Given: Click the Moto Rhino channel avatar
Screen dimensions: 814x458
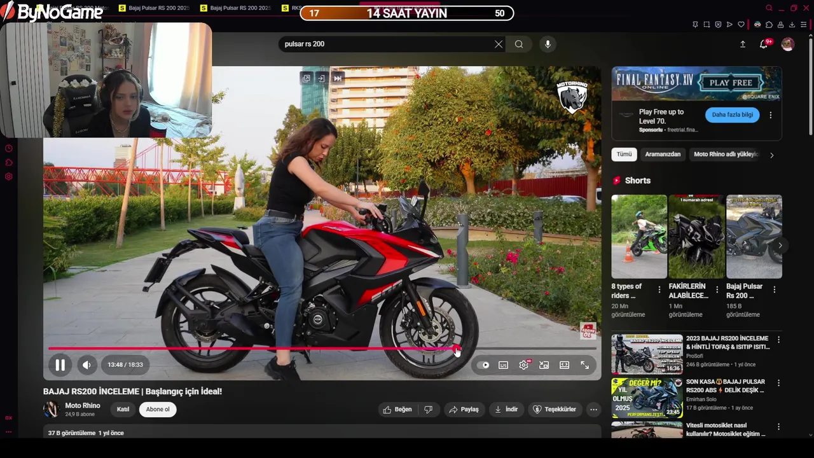Looking at the screenshot, I should [x=51, y=409].
